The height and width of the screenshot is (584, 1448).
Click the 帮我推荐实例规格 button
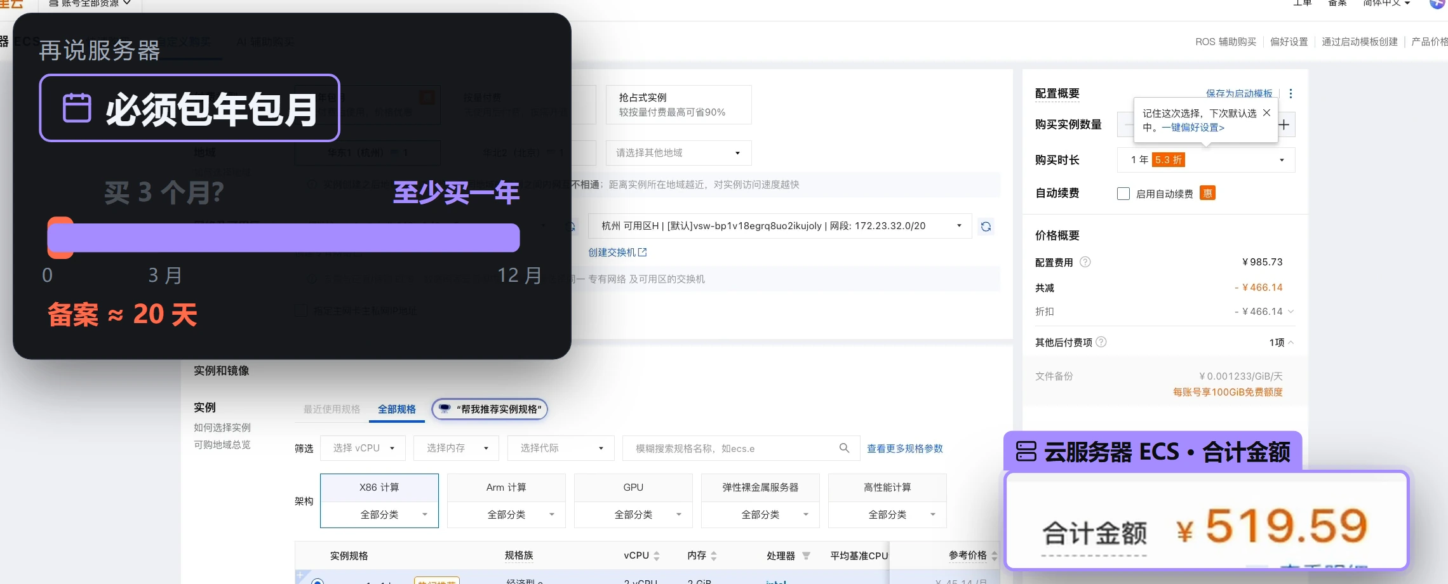(x=490, y=409)
